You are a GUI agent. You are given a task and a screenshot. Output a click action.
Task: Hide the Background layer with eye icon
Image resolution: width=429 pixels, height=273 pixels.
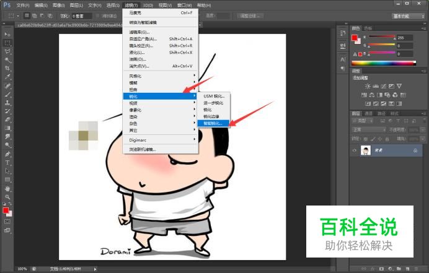click(355, 150)
